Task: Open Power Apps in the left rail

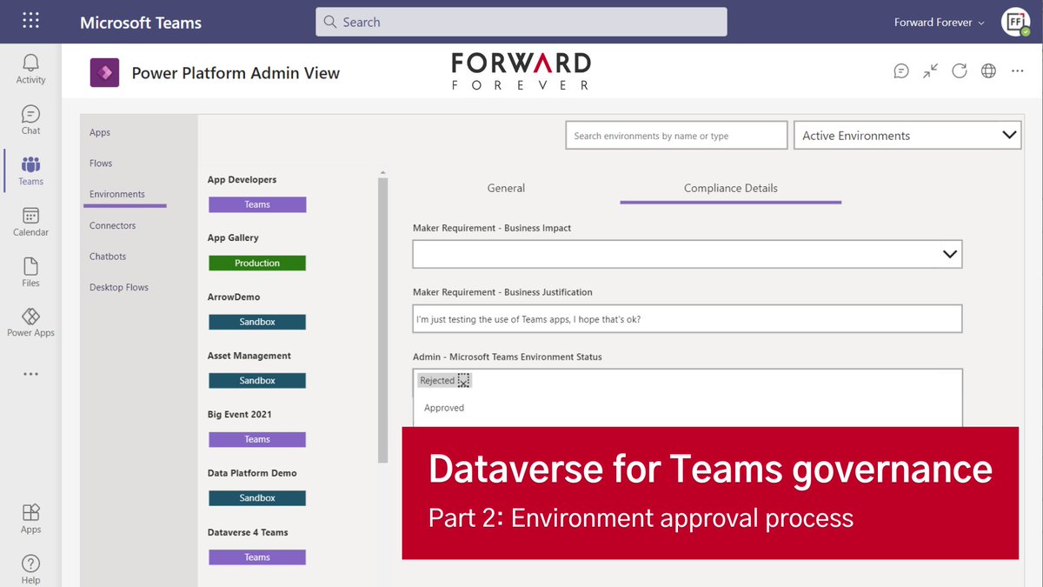Action: 30,323
